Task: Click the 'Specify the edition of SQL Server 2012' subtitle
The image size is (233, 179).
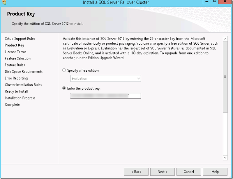Action: pyautogui.click(x=47, y=24)
